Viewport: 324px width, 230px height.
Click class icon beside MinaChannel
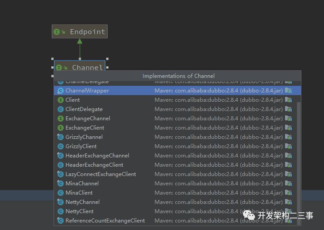60,184
